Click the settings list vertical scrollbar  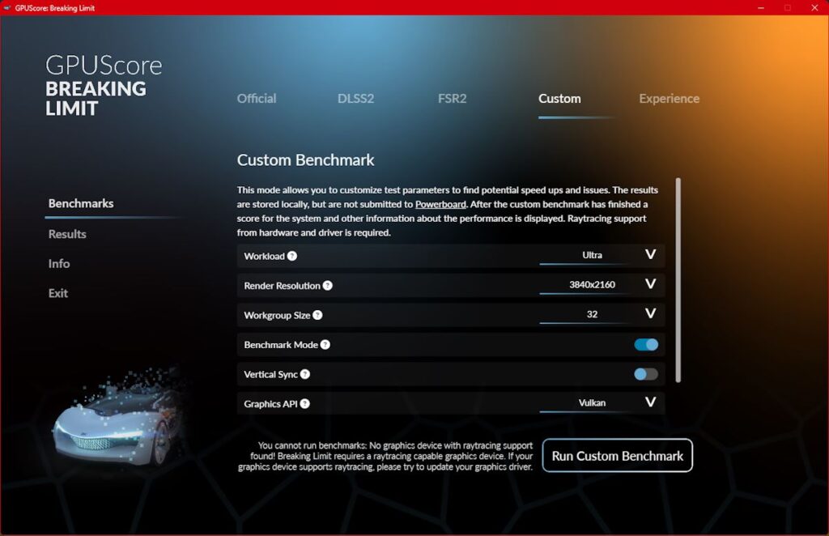pyautogui.click(x=678, y=280)
